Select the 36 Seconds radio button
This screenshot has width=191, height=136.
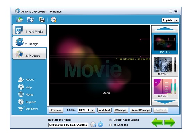[x=110, y=125]
